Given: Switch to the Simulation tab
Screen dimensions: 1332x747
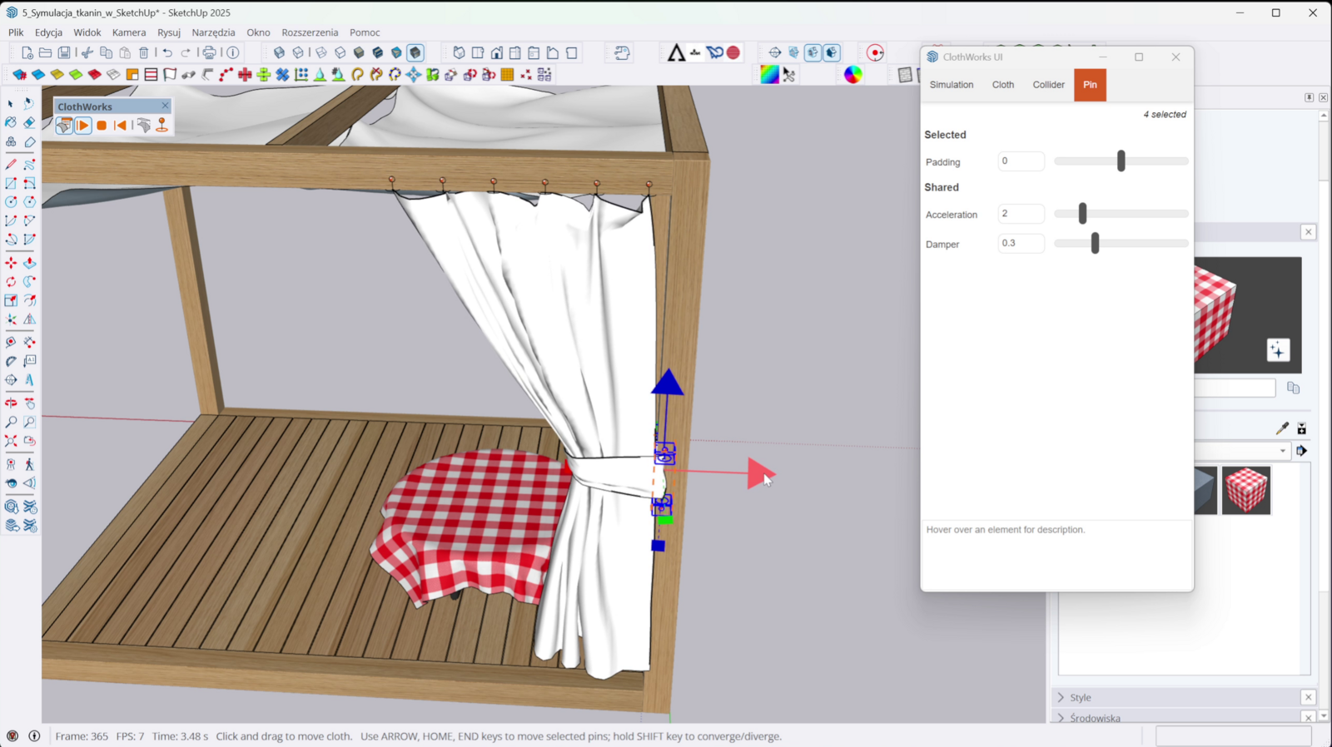Looking at the screenshot, I should [951, 85].
